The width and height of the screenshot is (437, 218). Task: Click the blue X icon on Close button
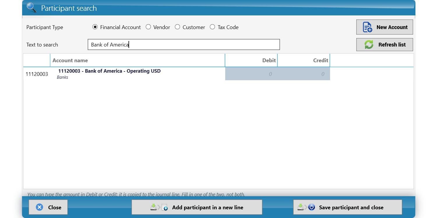tap(40, 207)
